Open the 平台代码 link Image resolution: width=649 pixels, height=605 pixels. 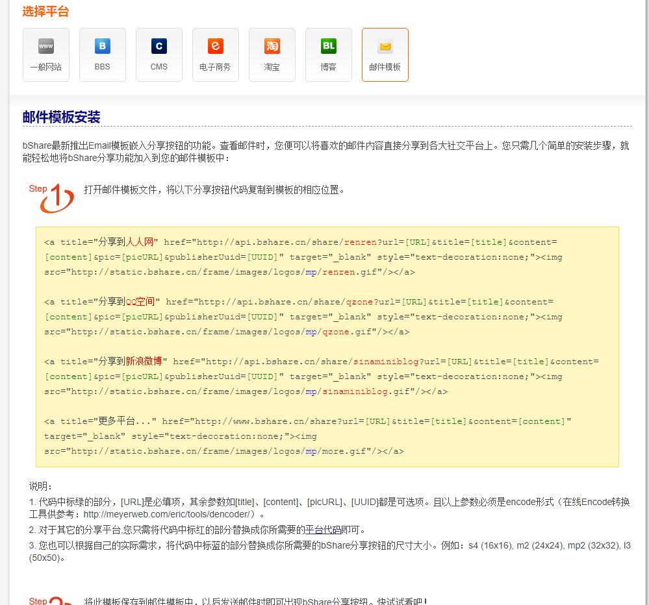pyautogui.click(x=323, y=530)
